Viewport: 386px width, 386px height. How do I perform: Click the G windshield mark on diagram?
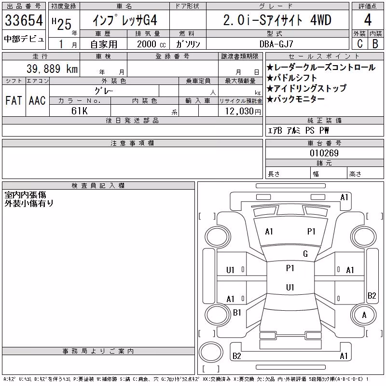click(x=305, y=254)
